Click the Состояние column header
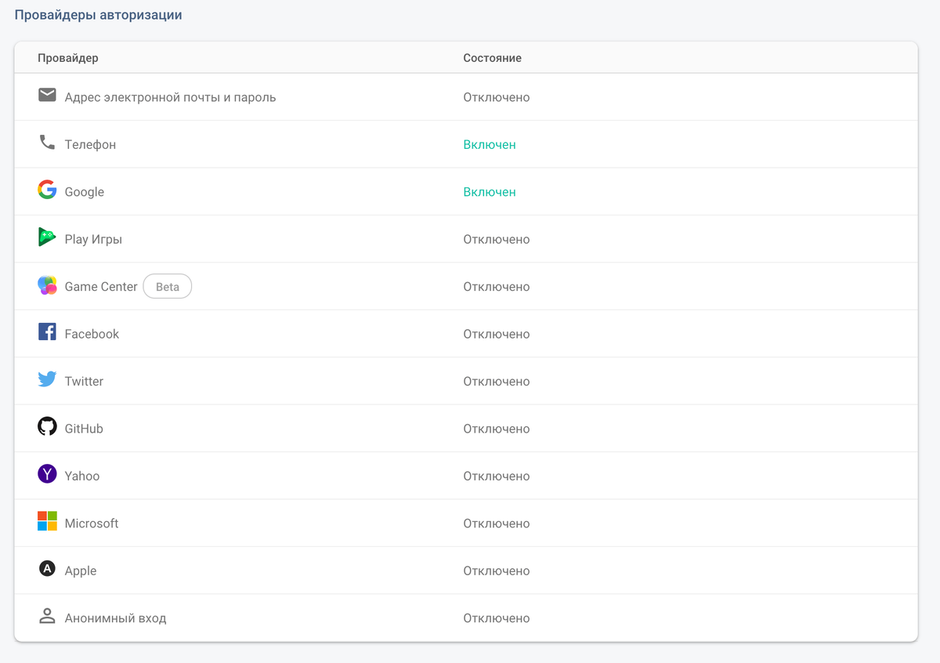Screen dimensions: 940x663 tap(492, 58)
